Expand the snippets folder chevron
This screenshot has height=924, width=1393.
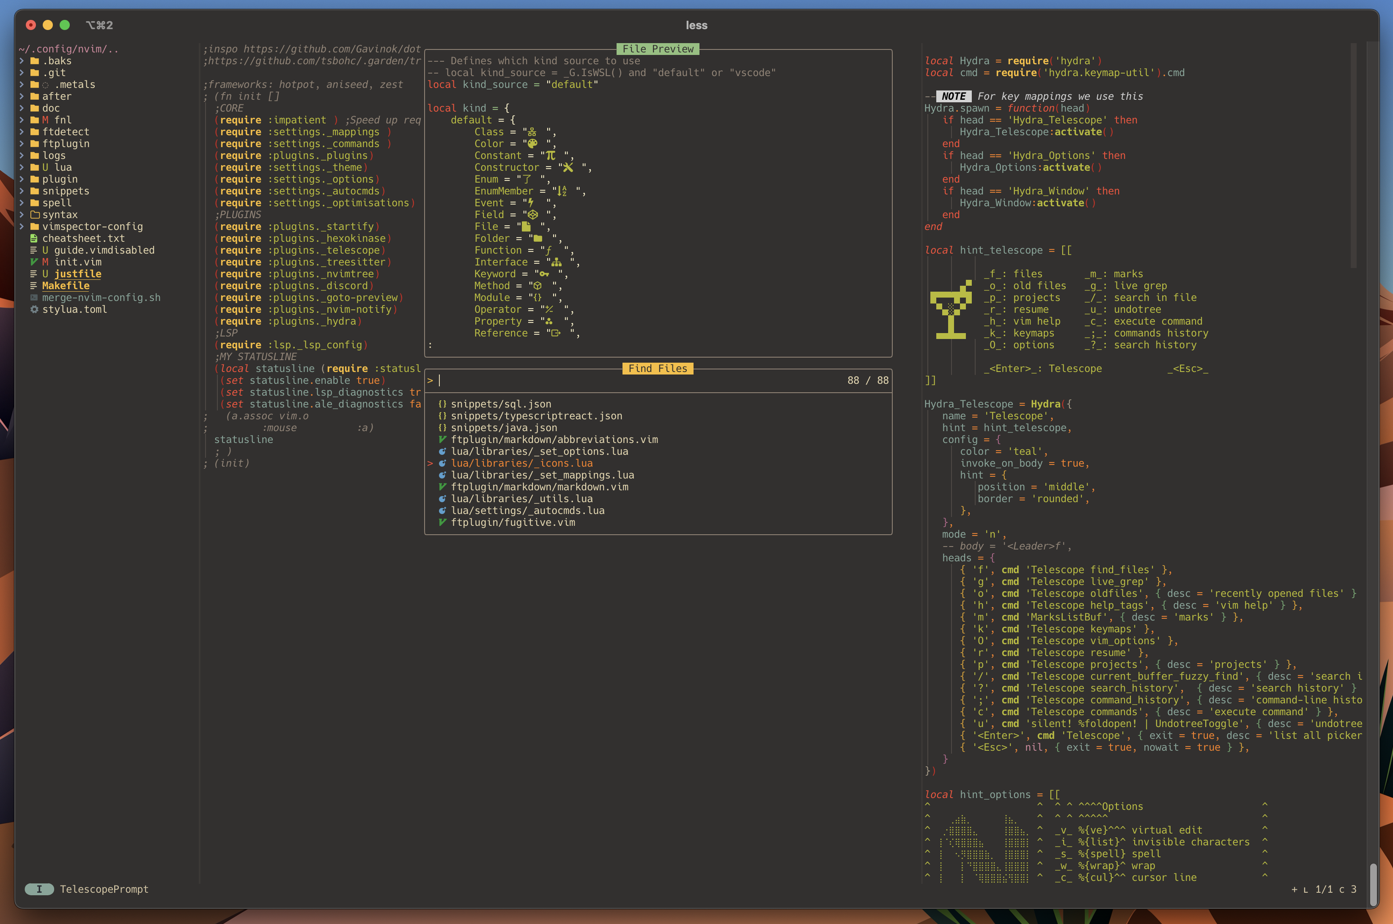pos(22,191)
